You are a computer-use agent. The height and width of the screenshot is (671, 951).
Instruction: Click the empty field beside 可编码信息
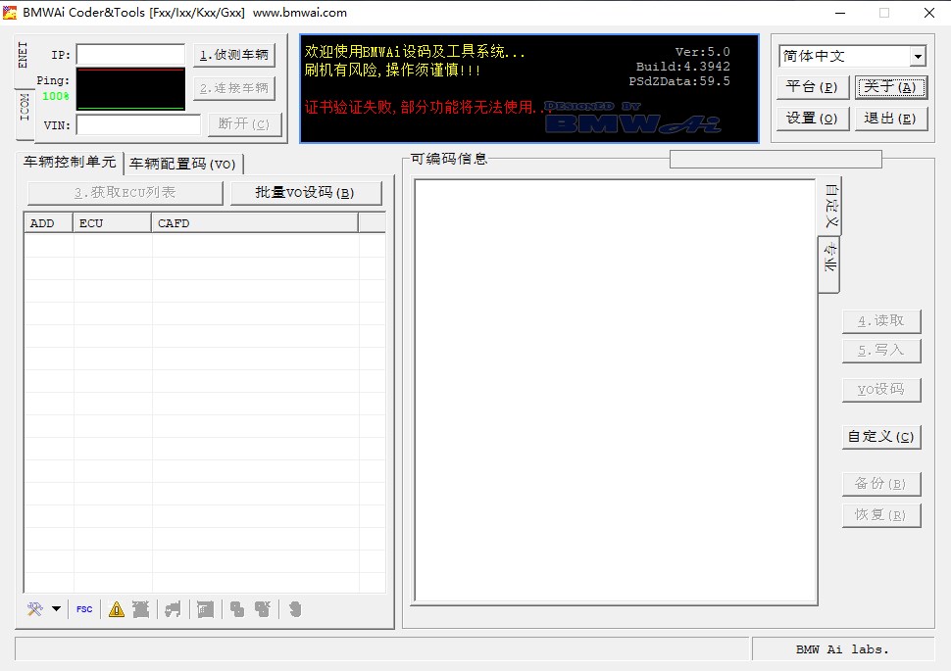tap(776, 160)
